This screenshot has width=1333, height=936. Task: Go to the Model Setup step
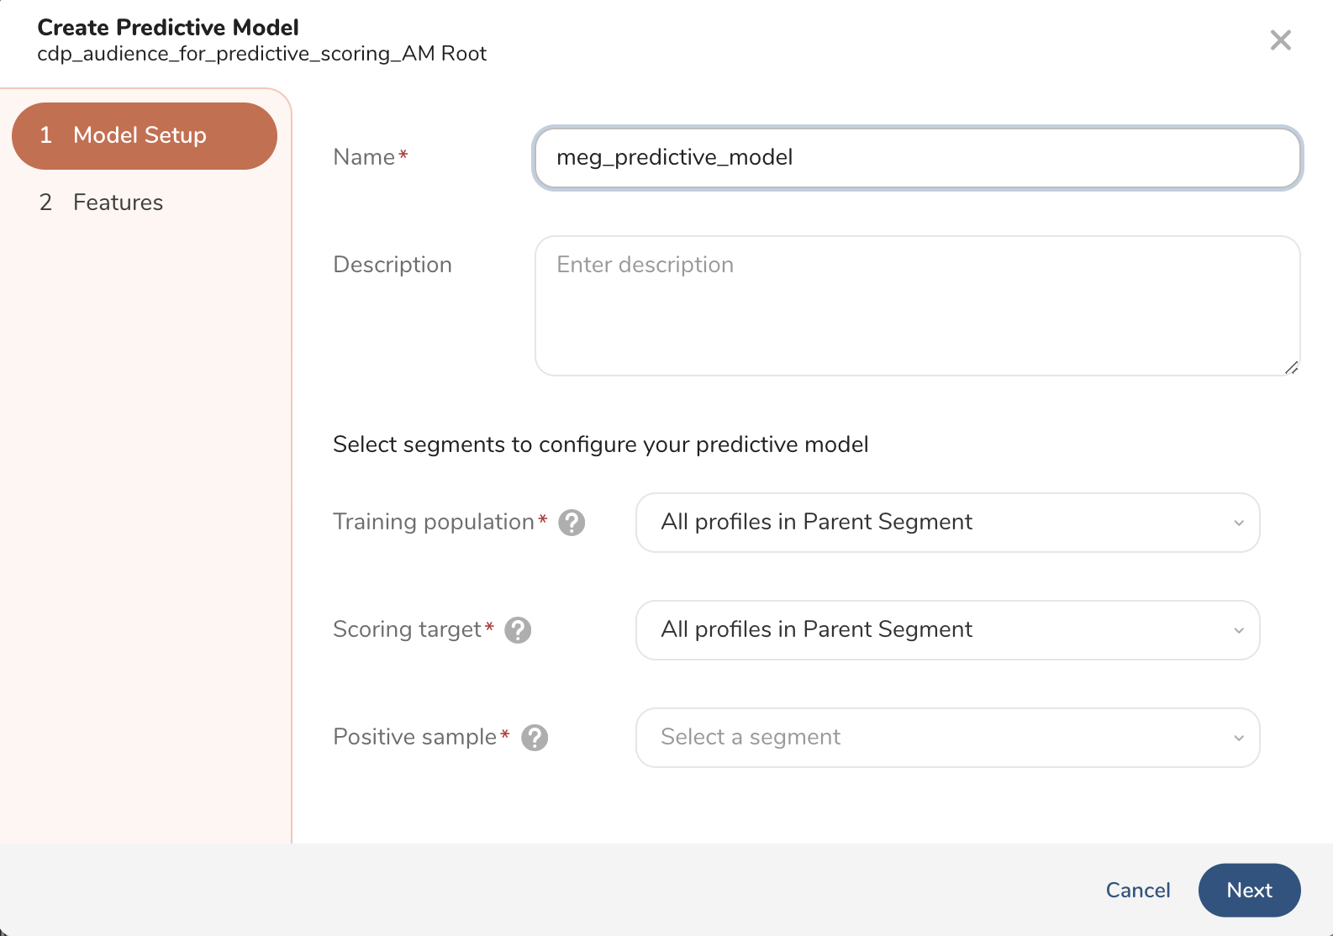[145, 136]
